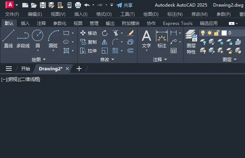
Task: Click the Explode tool icon
Action: coord(130,42)
